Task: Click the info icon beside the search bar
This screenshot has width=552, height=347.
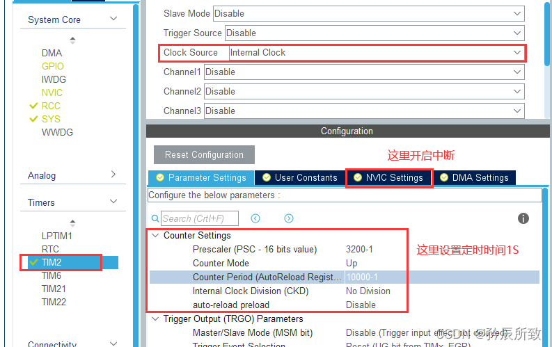Action: pos(523,218)
